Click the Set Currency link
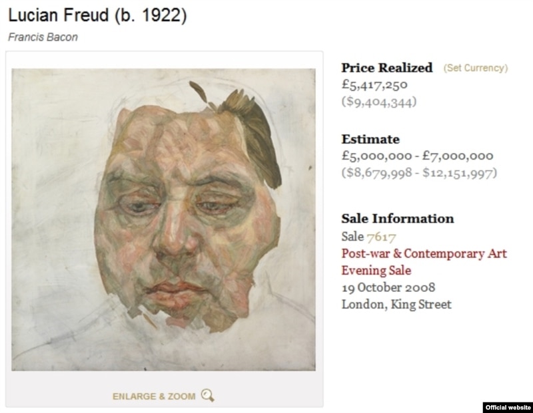Viewport: 533px width, 413px height. point(476,68)
